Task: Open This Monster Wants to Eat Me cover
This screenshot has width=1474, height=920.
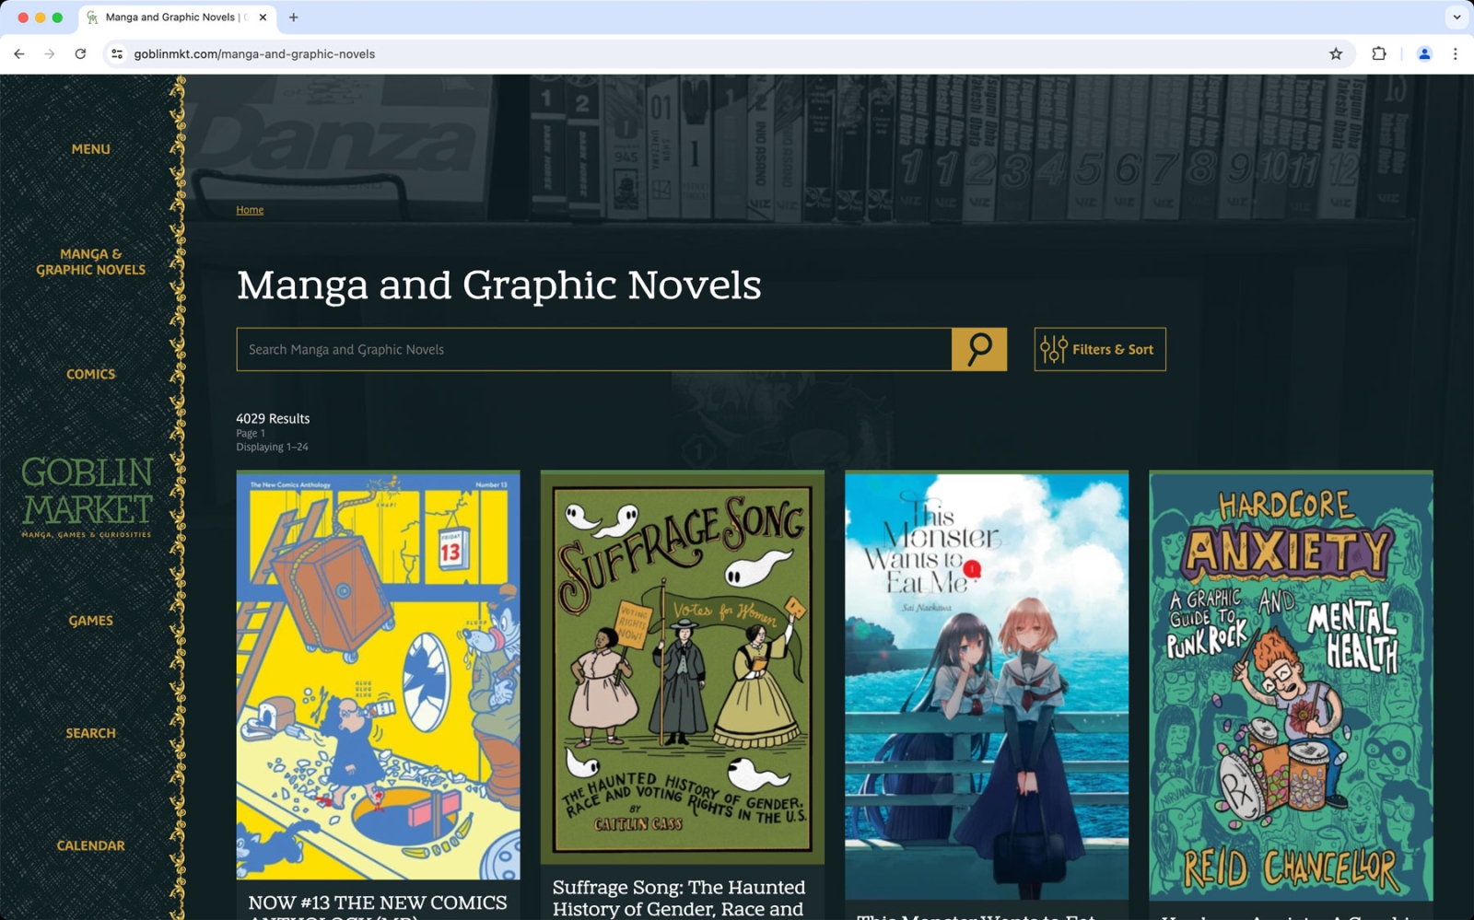Action: coord(987,685)
